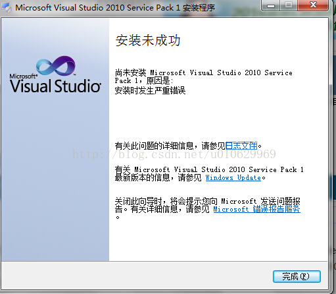Image resolution: width=336 pixels, height=294 pixels.
Task: Open the Microsoft 错误报告服务 link
Action: (257, 209)
